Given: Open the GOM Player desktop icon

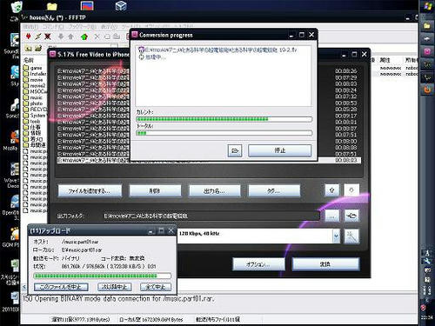Looking at the screenshot, I should click(14, 234).
